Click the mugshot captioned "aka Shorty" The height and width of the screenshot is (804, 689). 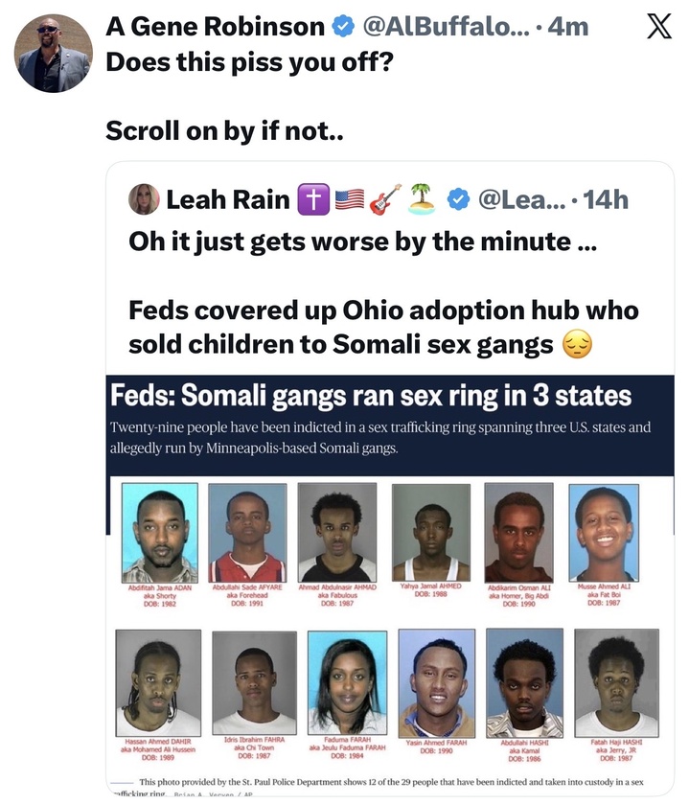(160, 532)
